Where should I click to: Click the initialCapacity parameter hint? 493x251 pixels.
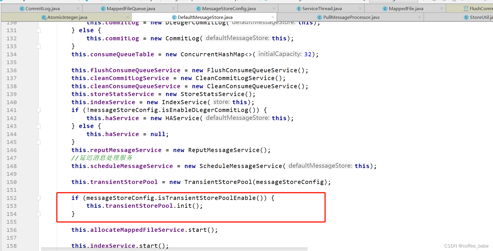click(x=280, y=54)
